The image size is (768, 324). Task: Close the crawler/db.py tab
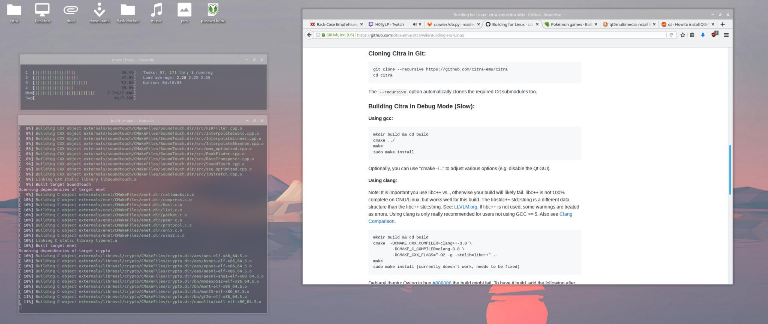coord(478,24)
